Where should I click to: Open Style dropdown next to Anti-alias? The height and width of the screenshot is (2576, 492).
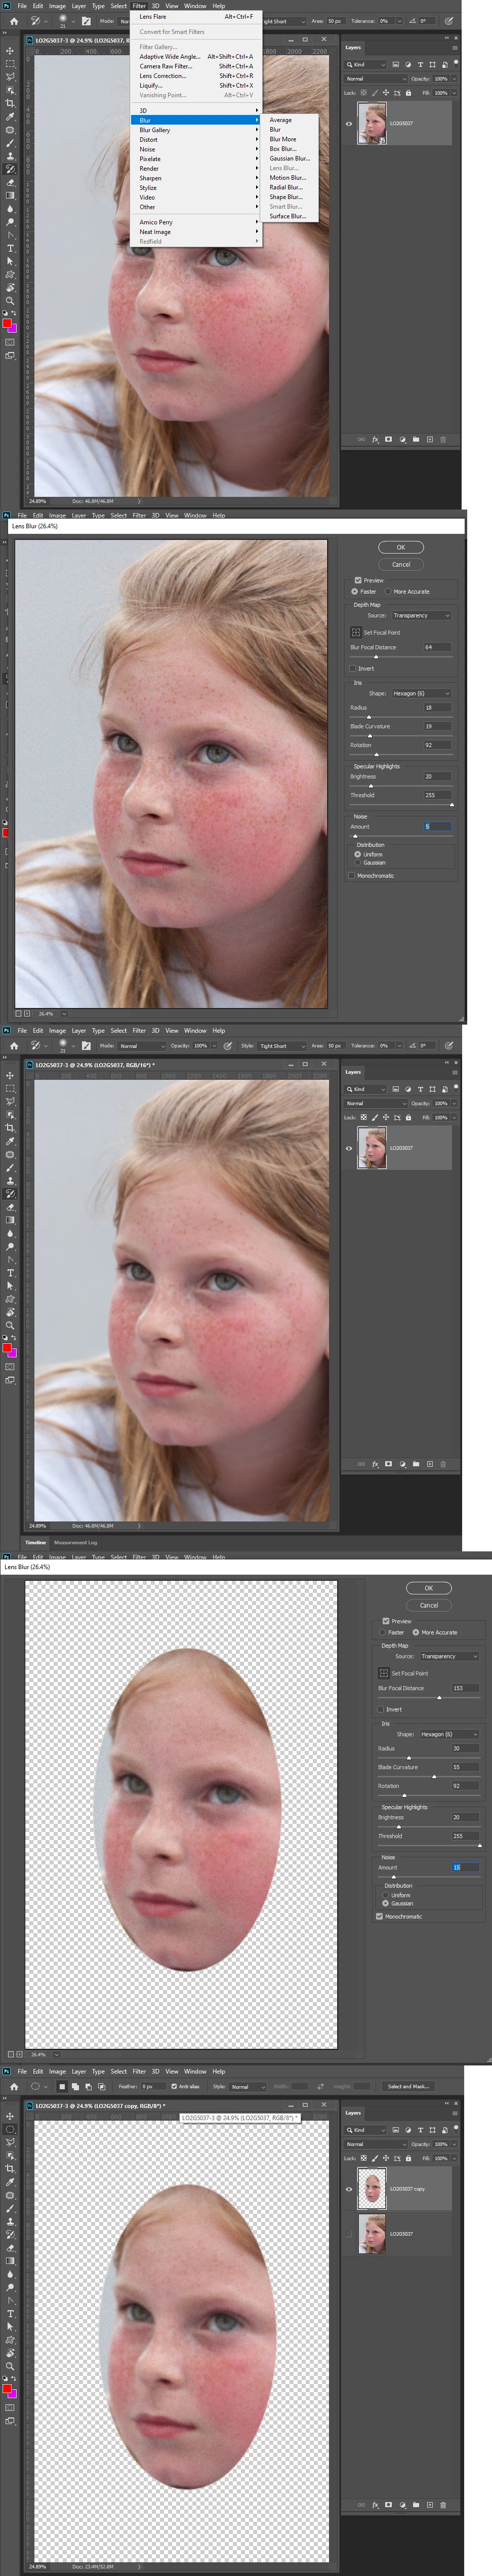click(x=248, y=2087)
